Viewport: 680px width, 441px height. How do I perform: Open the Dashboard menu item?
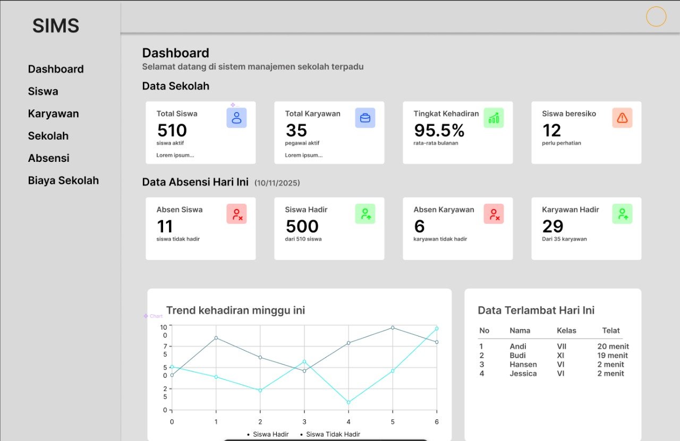(56, 69)
